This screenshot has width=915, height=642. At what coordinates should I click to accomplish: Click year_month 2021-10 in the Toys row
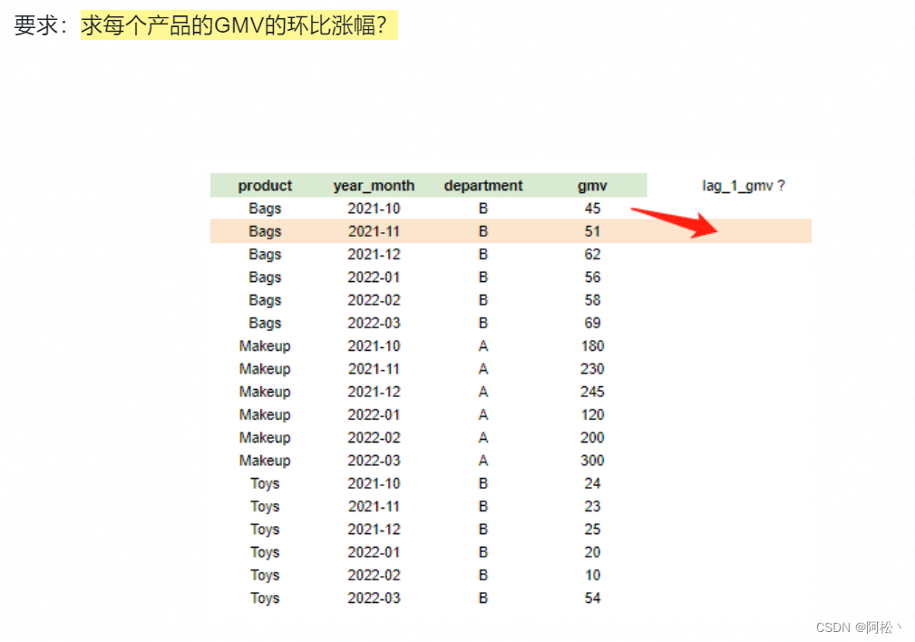pyautogui.click(x=374, y=483)
